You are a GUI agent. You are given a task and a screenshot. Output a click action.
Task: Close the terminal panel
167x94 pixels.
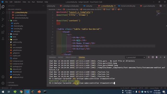click(x=164, y=57)
